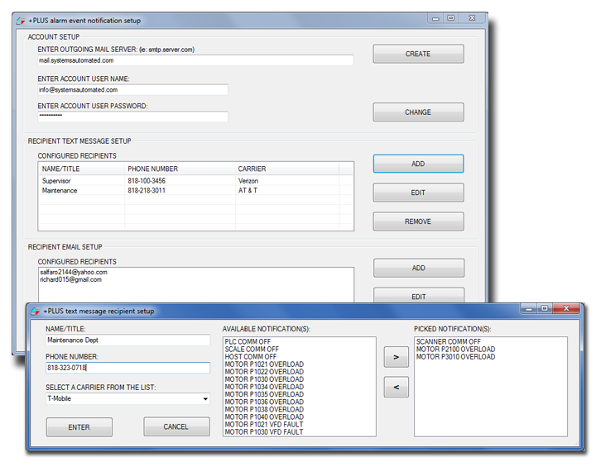The height and width of the screenshot is (476, 596).
Task: Click the +PLUS app icon in alarm notification titlebar
Action: [x=21, y=21]
